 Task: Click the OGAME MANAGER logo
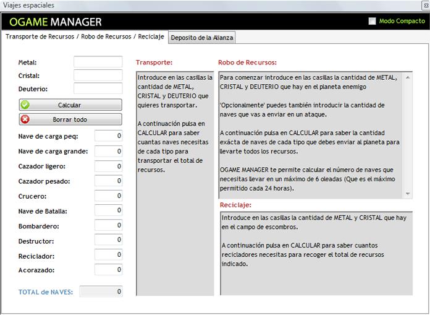56,22
